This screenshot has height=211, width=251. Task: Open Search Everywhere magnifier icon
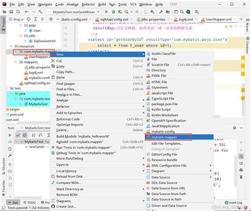click(x=182, y=12)
